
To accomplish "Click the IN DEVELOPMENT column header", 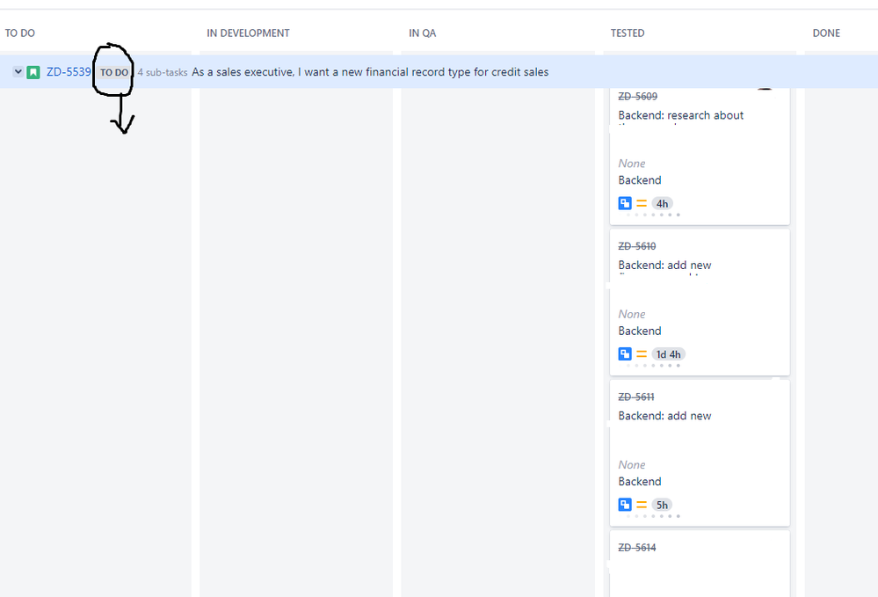I will click(x=248, y=33).
